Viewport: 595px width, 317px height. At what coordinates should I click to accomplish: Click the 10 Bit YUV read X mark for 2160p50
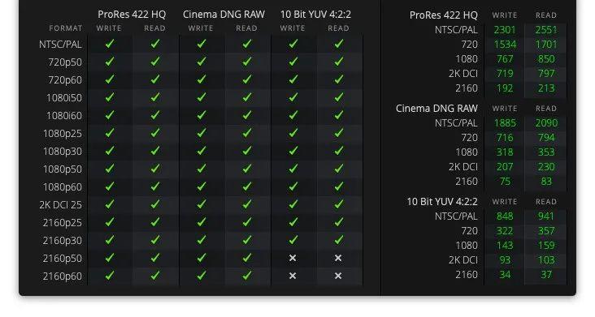[x=338, y=258]
